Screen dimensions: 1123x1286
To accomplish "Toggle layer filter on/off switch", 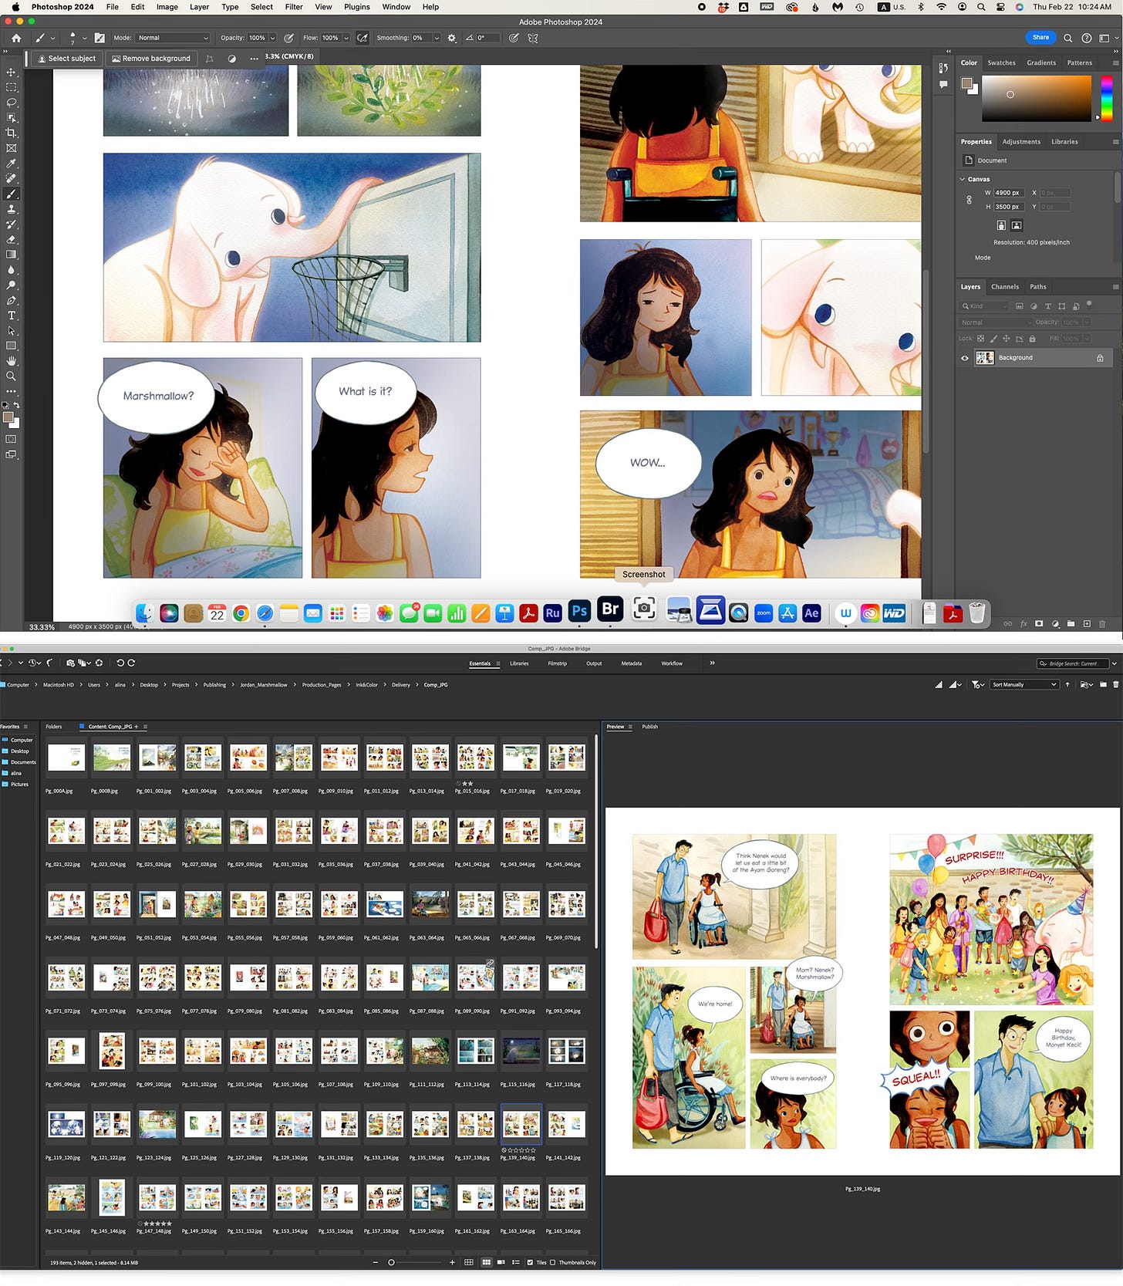I will 1089,304.
